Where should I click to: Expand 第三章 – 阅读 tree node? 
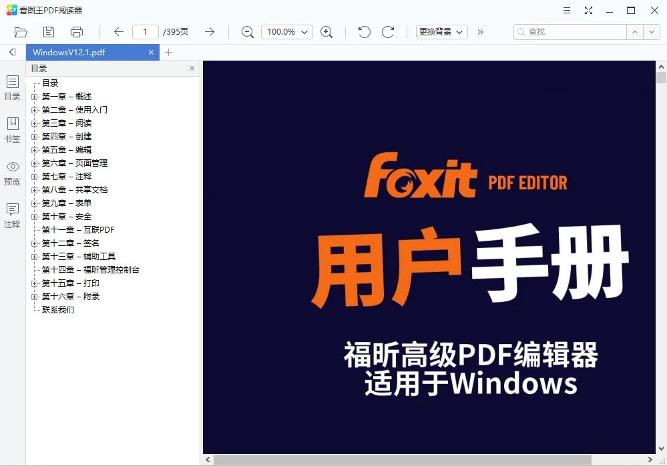[x=35, y=123]
